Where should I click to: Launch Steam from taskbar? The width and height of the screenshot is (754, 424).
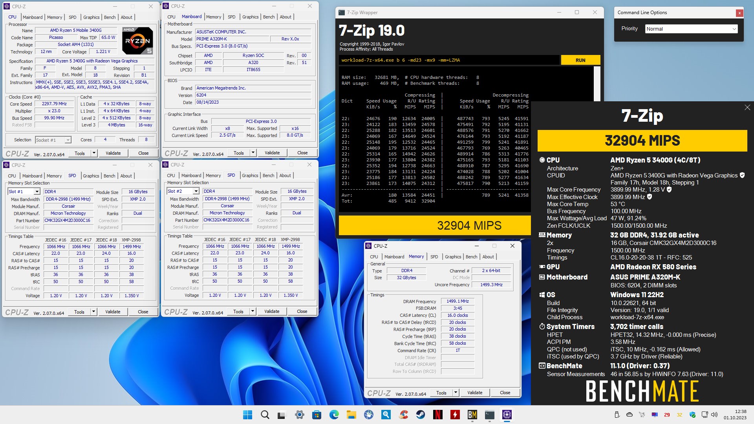point(420,415)
